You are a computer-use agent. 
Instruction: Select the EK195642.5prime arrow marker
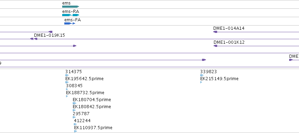[x=67, y=82]
